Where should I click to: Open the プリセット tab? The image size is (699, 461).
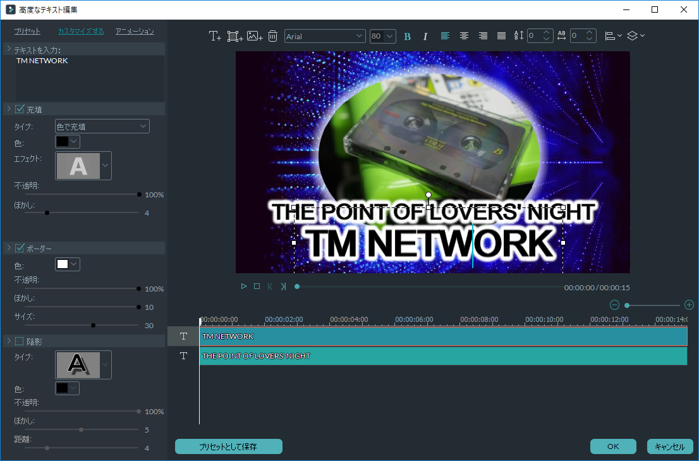pos(27,31)
